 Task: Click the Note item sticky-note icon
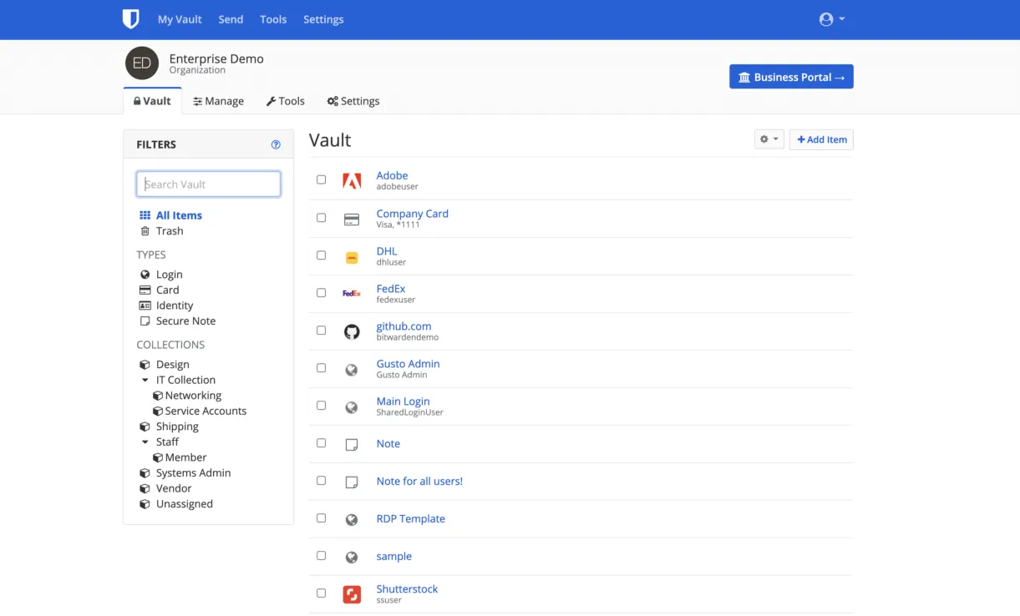tap(352, 445)
